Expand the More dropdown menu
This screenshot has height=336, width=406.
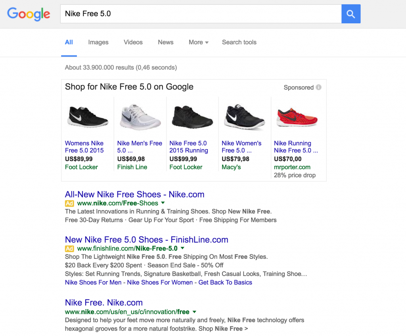click(198, 42)
